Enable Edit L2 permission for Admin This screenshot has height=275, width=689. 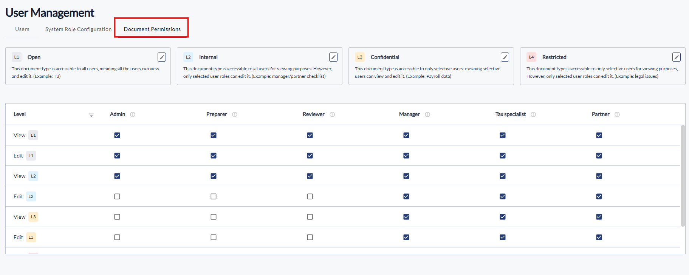[x=117, y=196]
